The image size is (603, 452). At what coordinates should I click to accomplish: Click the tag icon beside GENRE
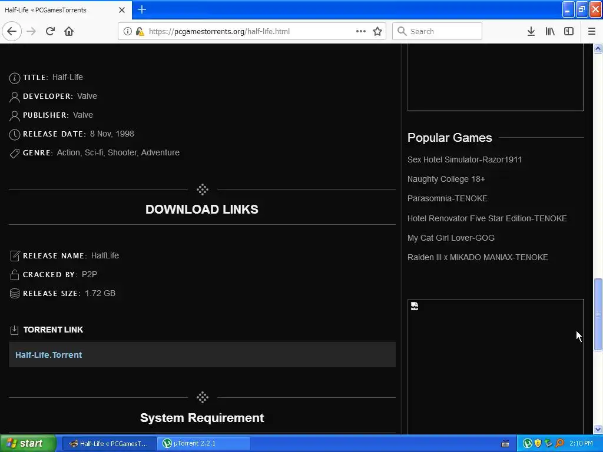(14, 154)
